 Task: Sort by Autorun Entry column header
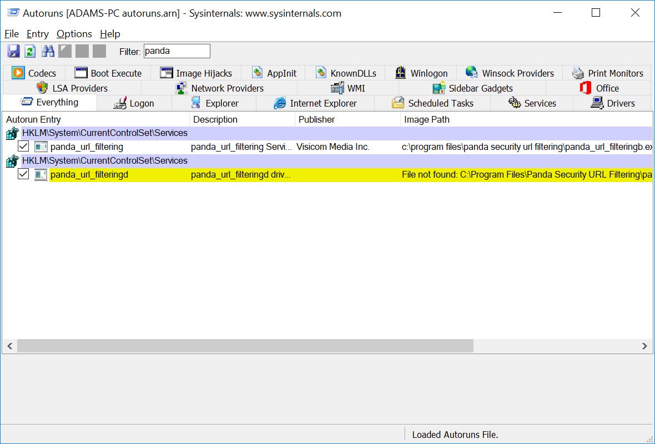coord(95,119)
